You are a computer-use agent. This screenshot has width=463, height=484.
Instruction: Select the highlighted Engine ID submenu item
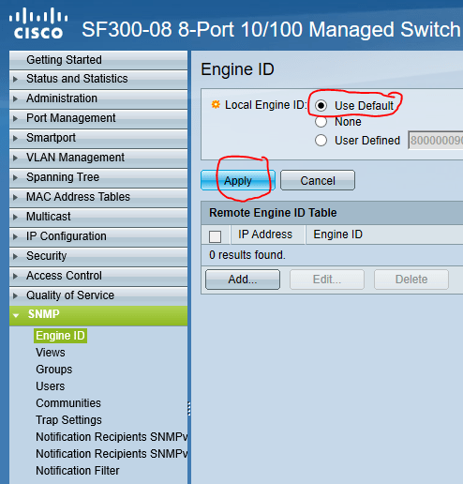tap(60, 336)
